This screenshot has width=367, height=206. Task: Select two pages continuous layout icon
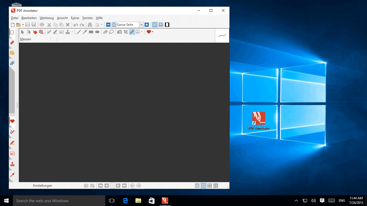point(210,186)
